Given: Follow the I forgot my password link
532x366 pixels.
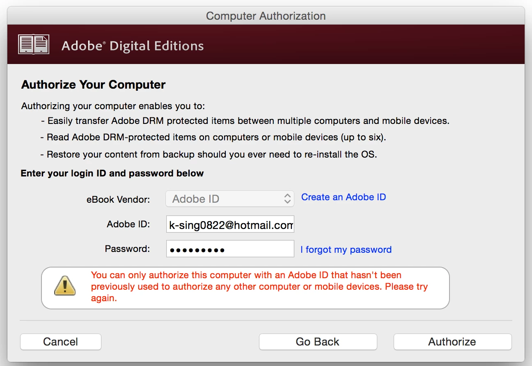Looking at the screenshot, I should click(x=346, y=250).
